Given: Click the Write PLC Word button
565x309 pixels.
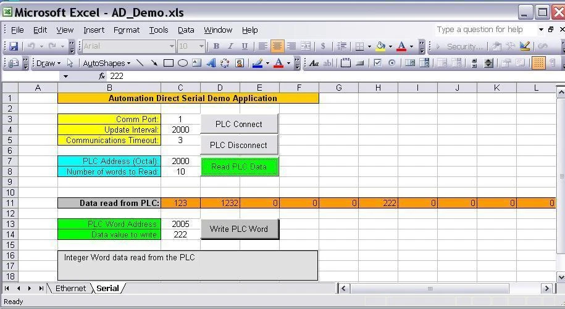Looking at the screenshot, I should (x=239, y=229).
